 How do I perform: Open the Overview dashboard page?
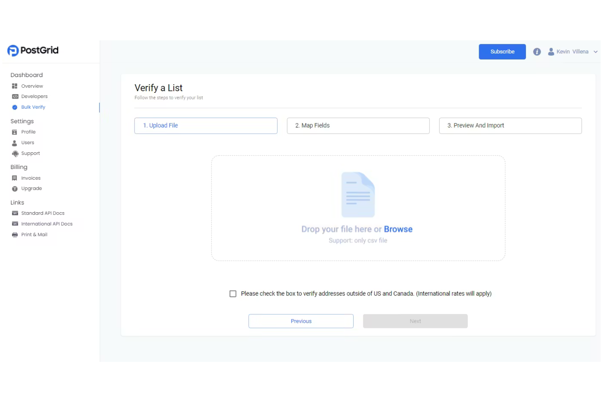(x=32, y=86)
